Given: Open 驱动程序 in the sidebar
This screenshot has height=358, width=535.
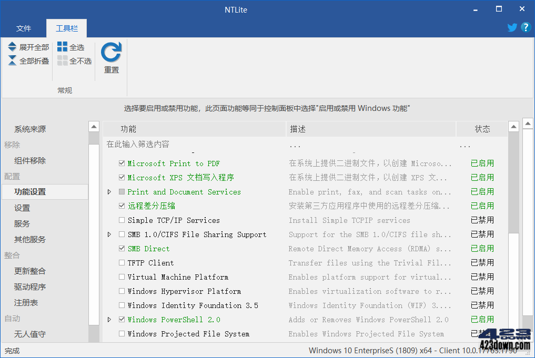Looking at the screenshot, I should pyautogui.click(x=31, y=287).
